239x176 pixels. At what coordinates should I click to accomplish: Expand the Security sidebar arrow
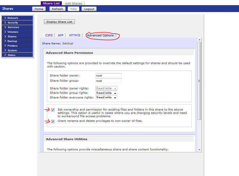point(5,23)
